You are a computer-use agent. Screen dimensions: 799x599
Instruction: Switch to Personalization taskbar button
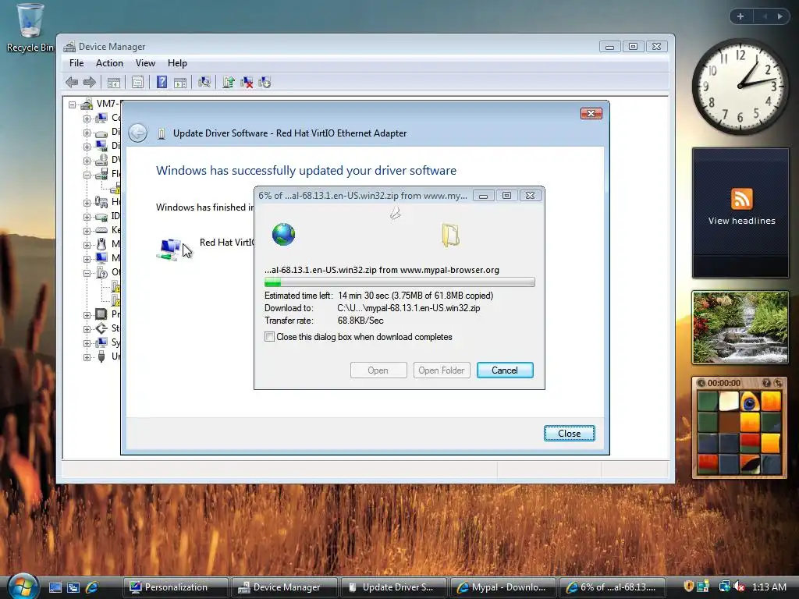tap(176, 587)
